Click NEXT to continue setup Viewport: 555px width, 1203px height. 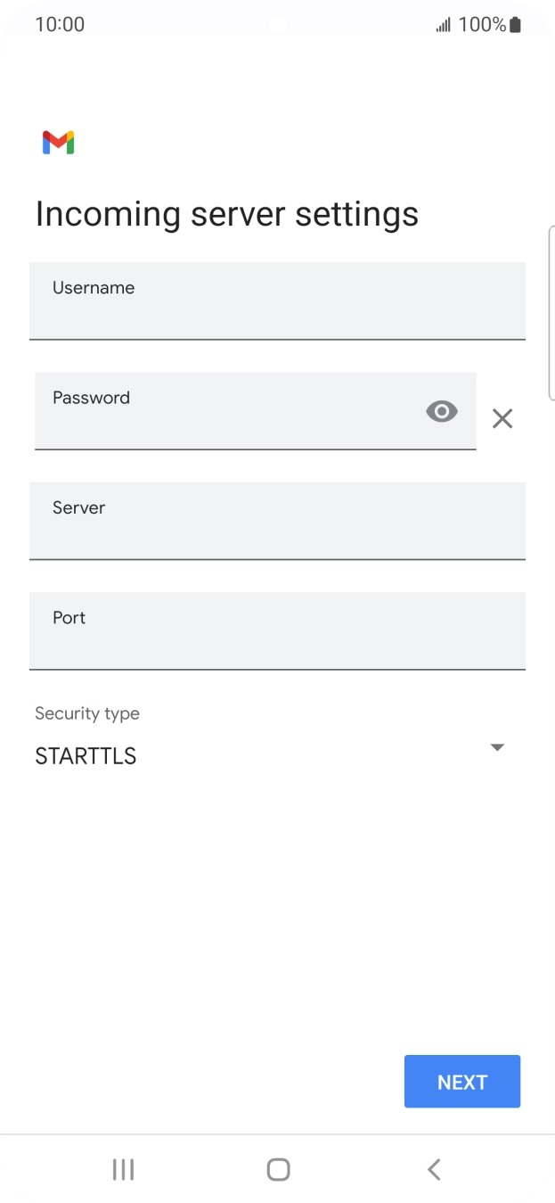(x=461, y=1081)
